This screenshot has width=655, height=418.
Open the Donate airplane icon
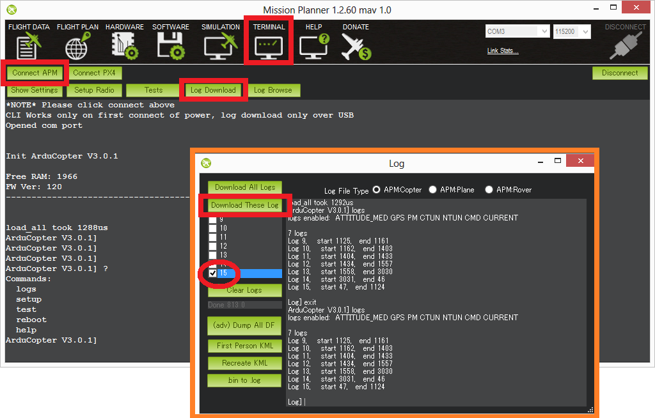[x=356, y=46]
